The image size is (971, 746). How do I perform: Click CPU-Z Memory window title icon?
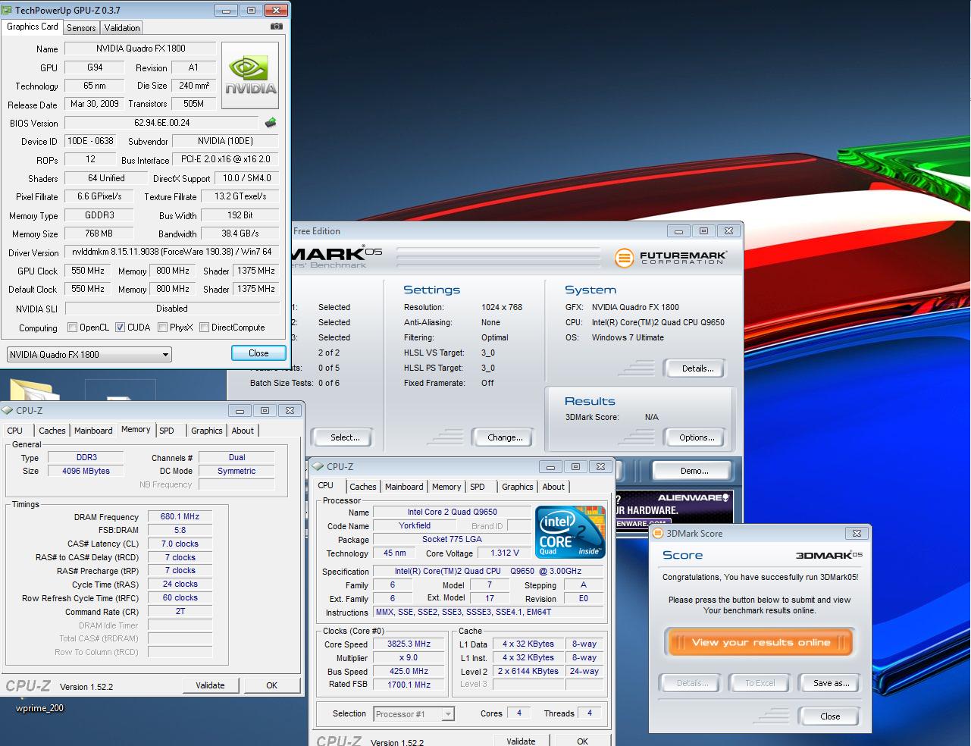(8, 410)
